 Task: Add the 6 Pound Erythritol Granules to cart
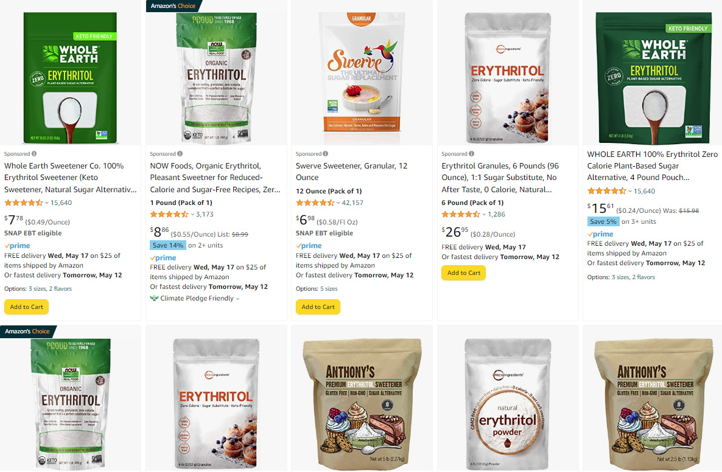coord(464,273)
